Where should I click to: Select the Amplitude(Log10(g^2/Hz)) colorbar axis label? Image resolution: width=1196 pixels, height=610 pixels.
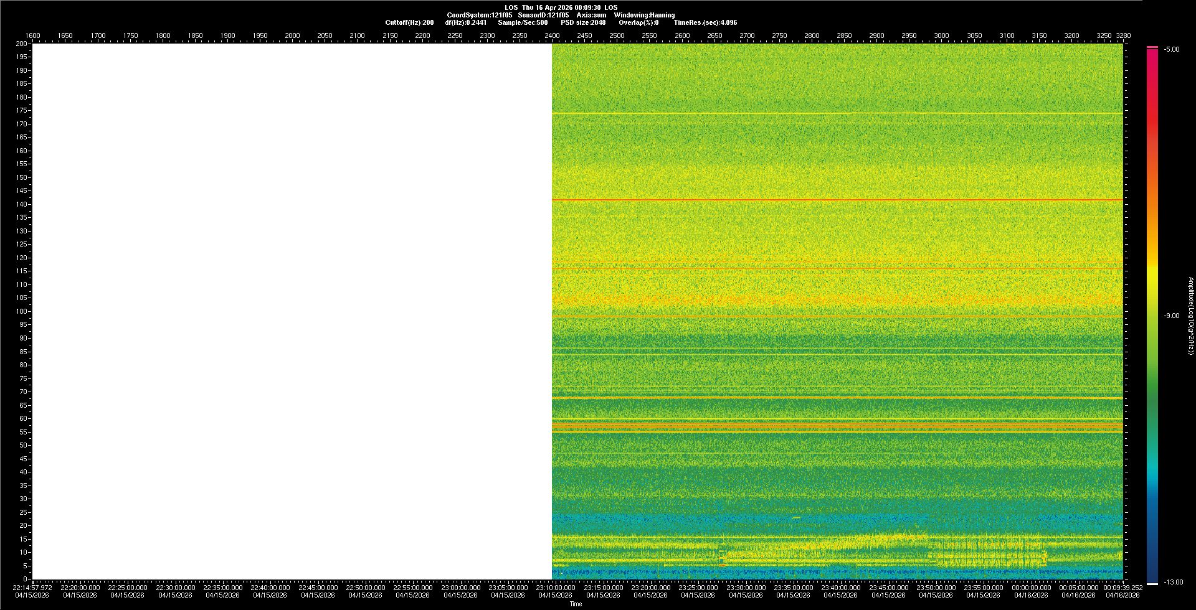point(1190,316)
